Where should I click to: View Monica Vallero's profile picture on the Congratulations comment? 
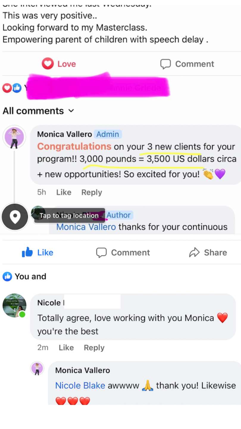(x=14, y=137)
